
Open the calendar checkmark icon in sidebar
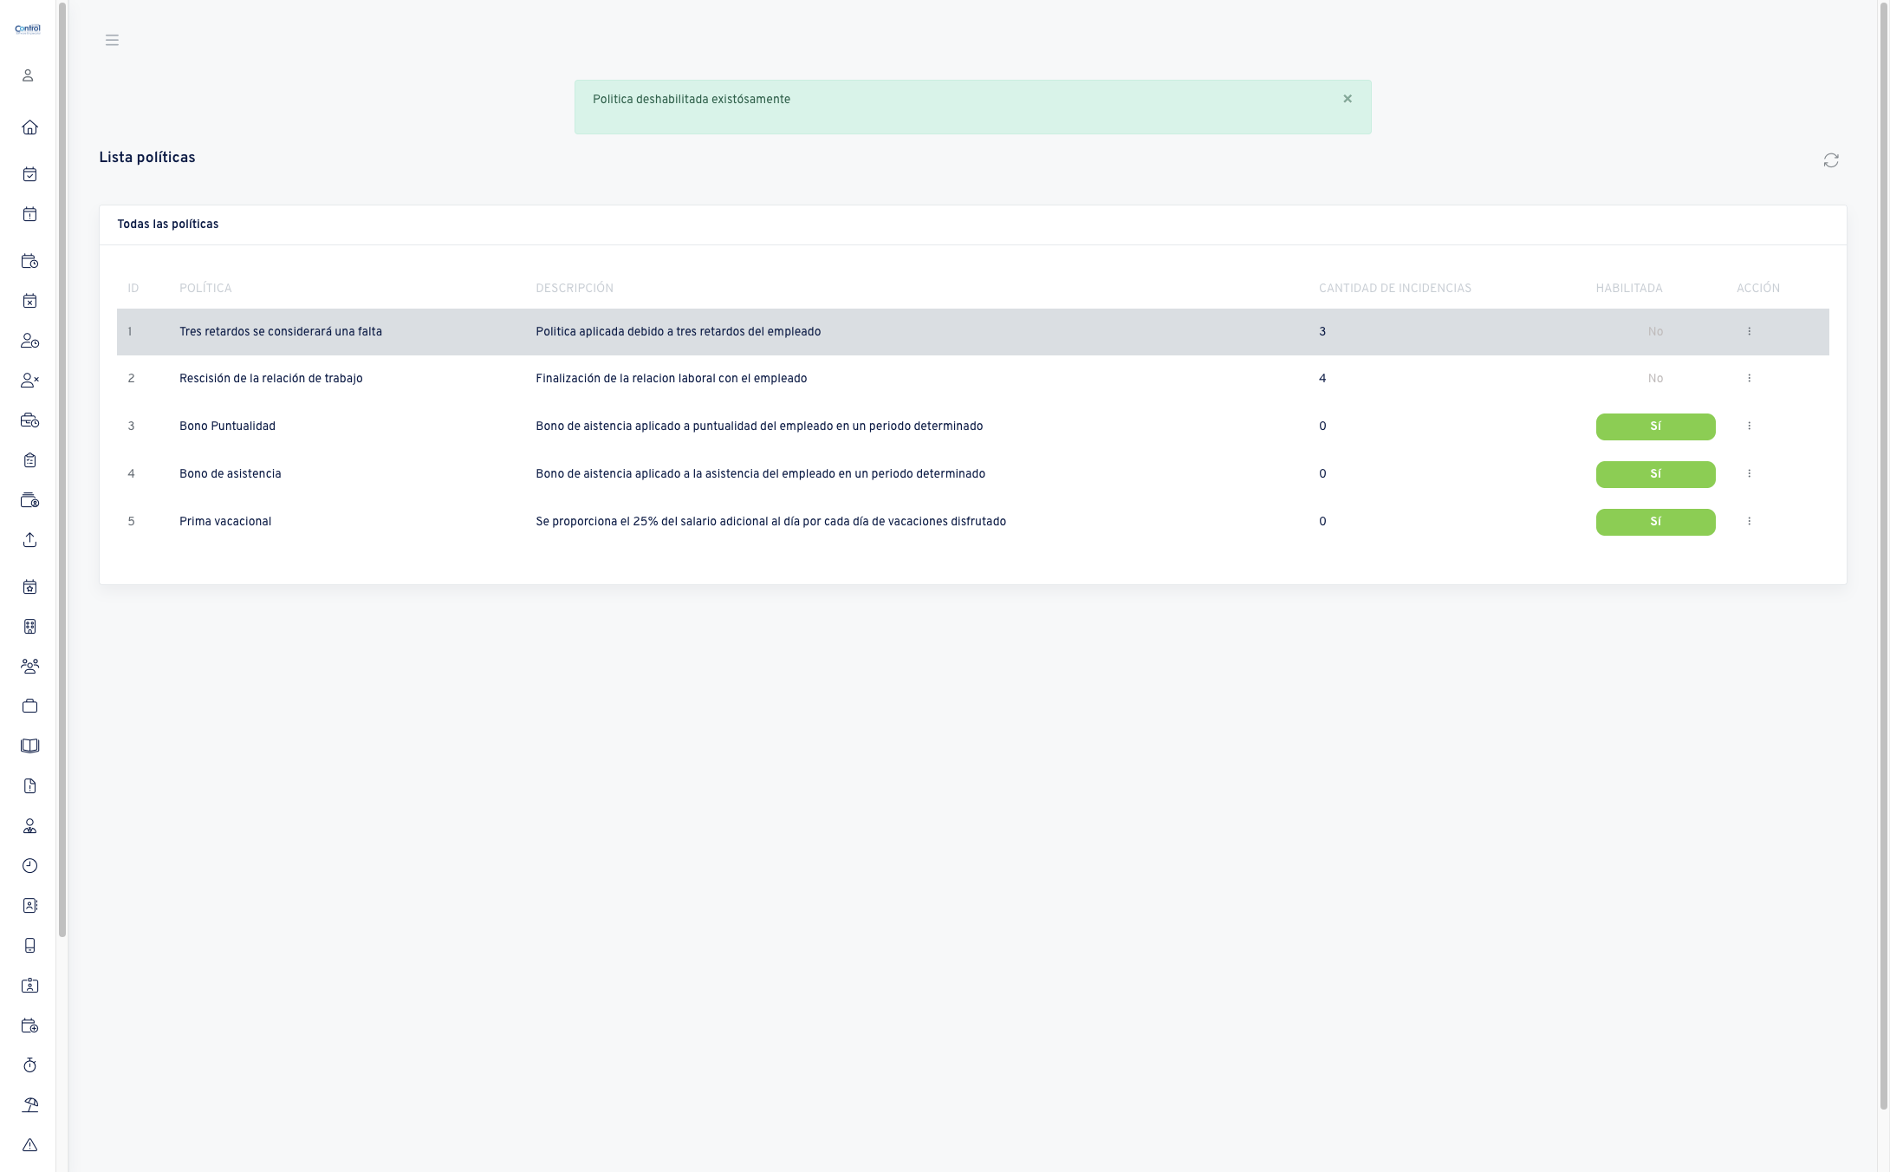click(29, 174)
